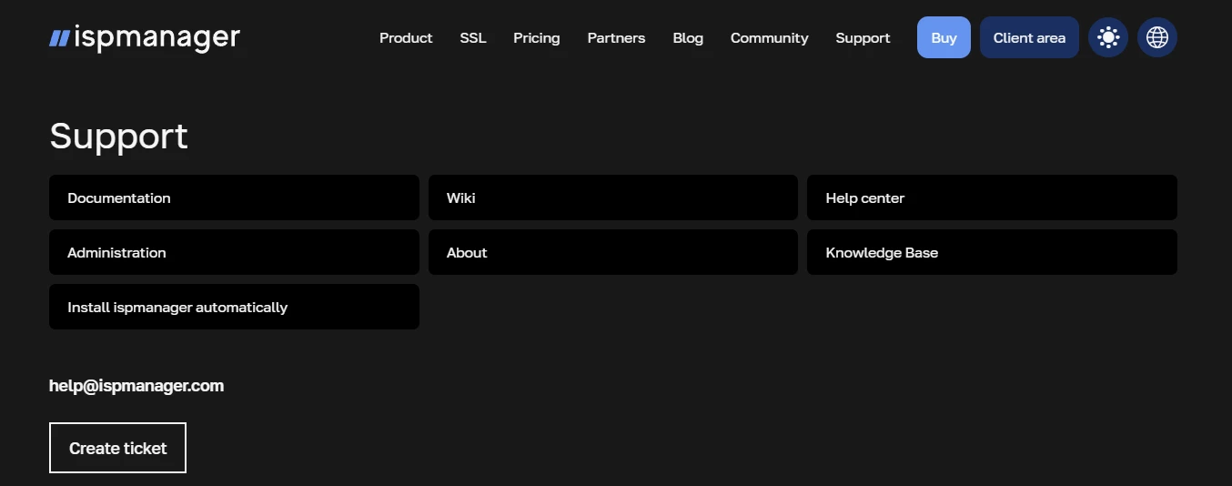1232x486 pixels.
Task: Open the Community menu
Action: pos(770,38)
